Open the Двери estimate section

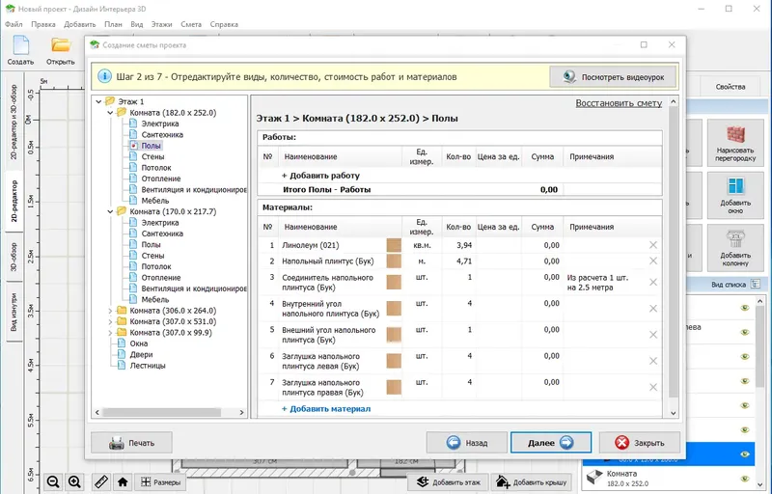[x=141, y=355]
